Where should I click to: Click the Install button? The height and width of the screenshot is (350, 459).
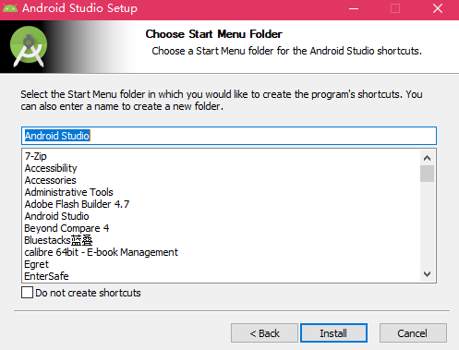click(x=333, y=332)
